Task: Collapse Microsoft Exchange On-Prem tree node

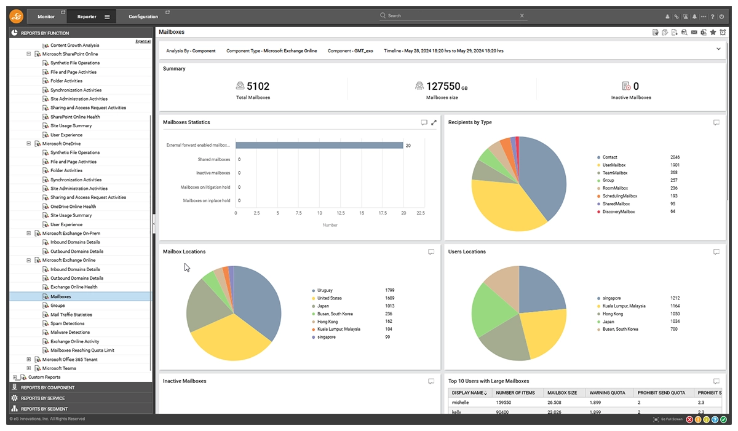Action: point(29,234)
